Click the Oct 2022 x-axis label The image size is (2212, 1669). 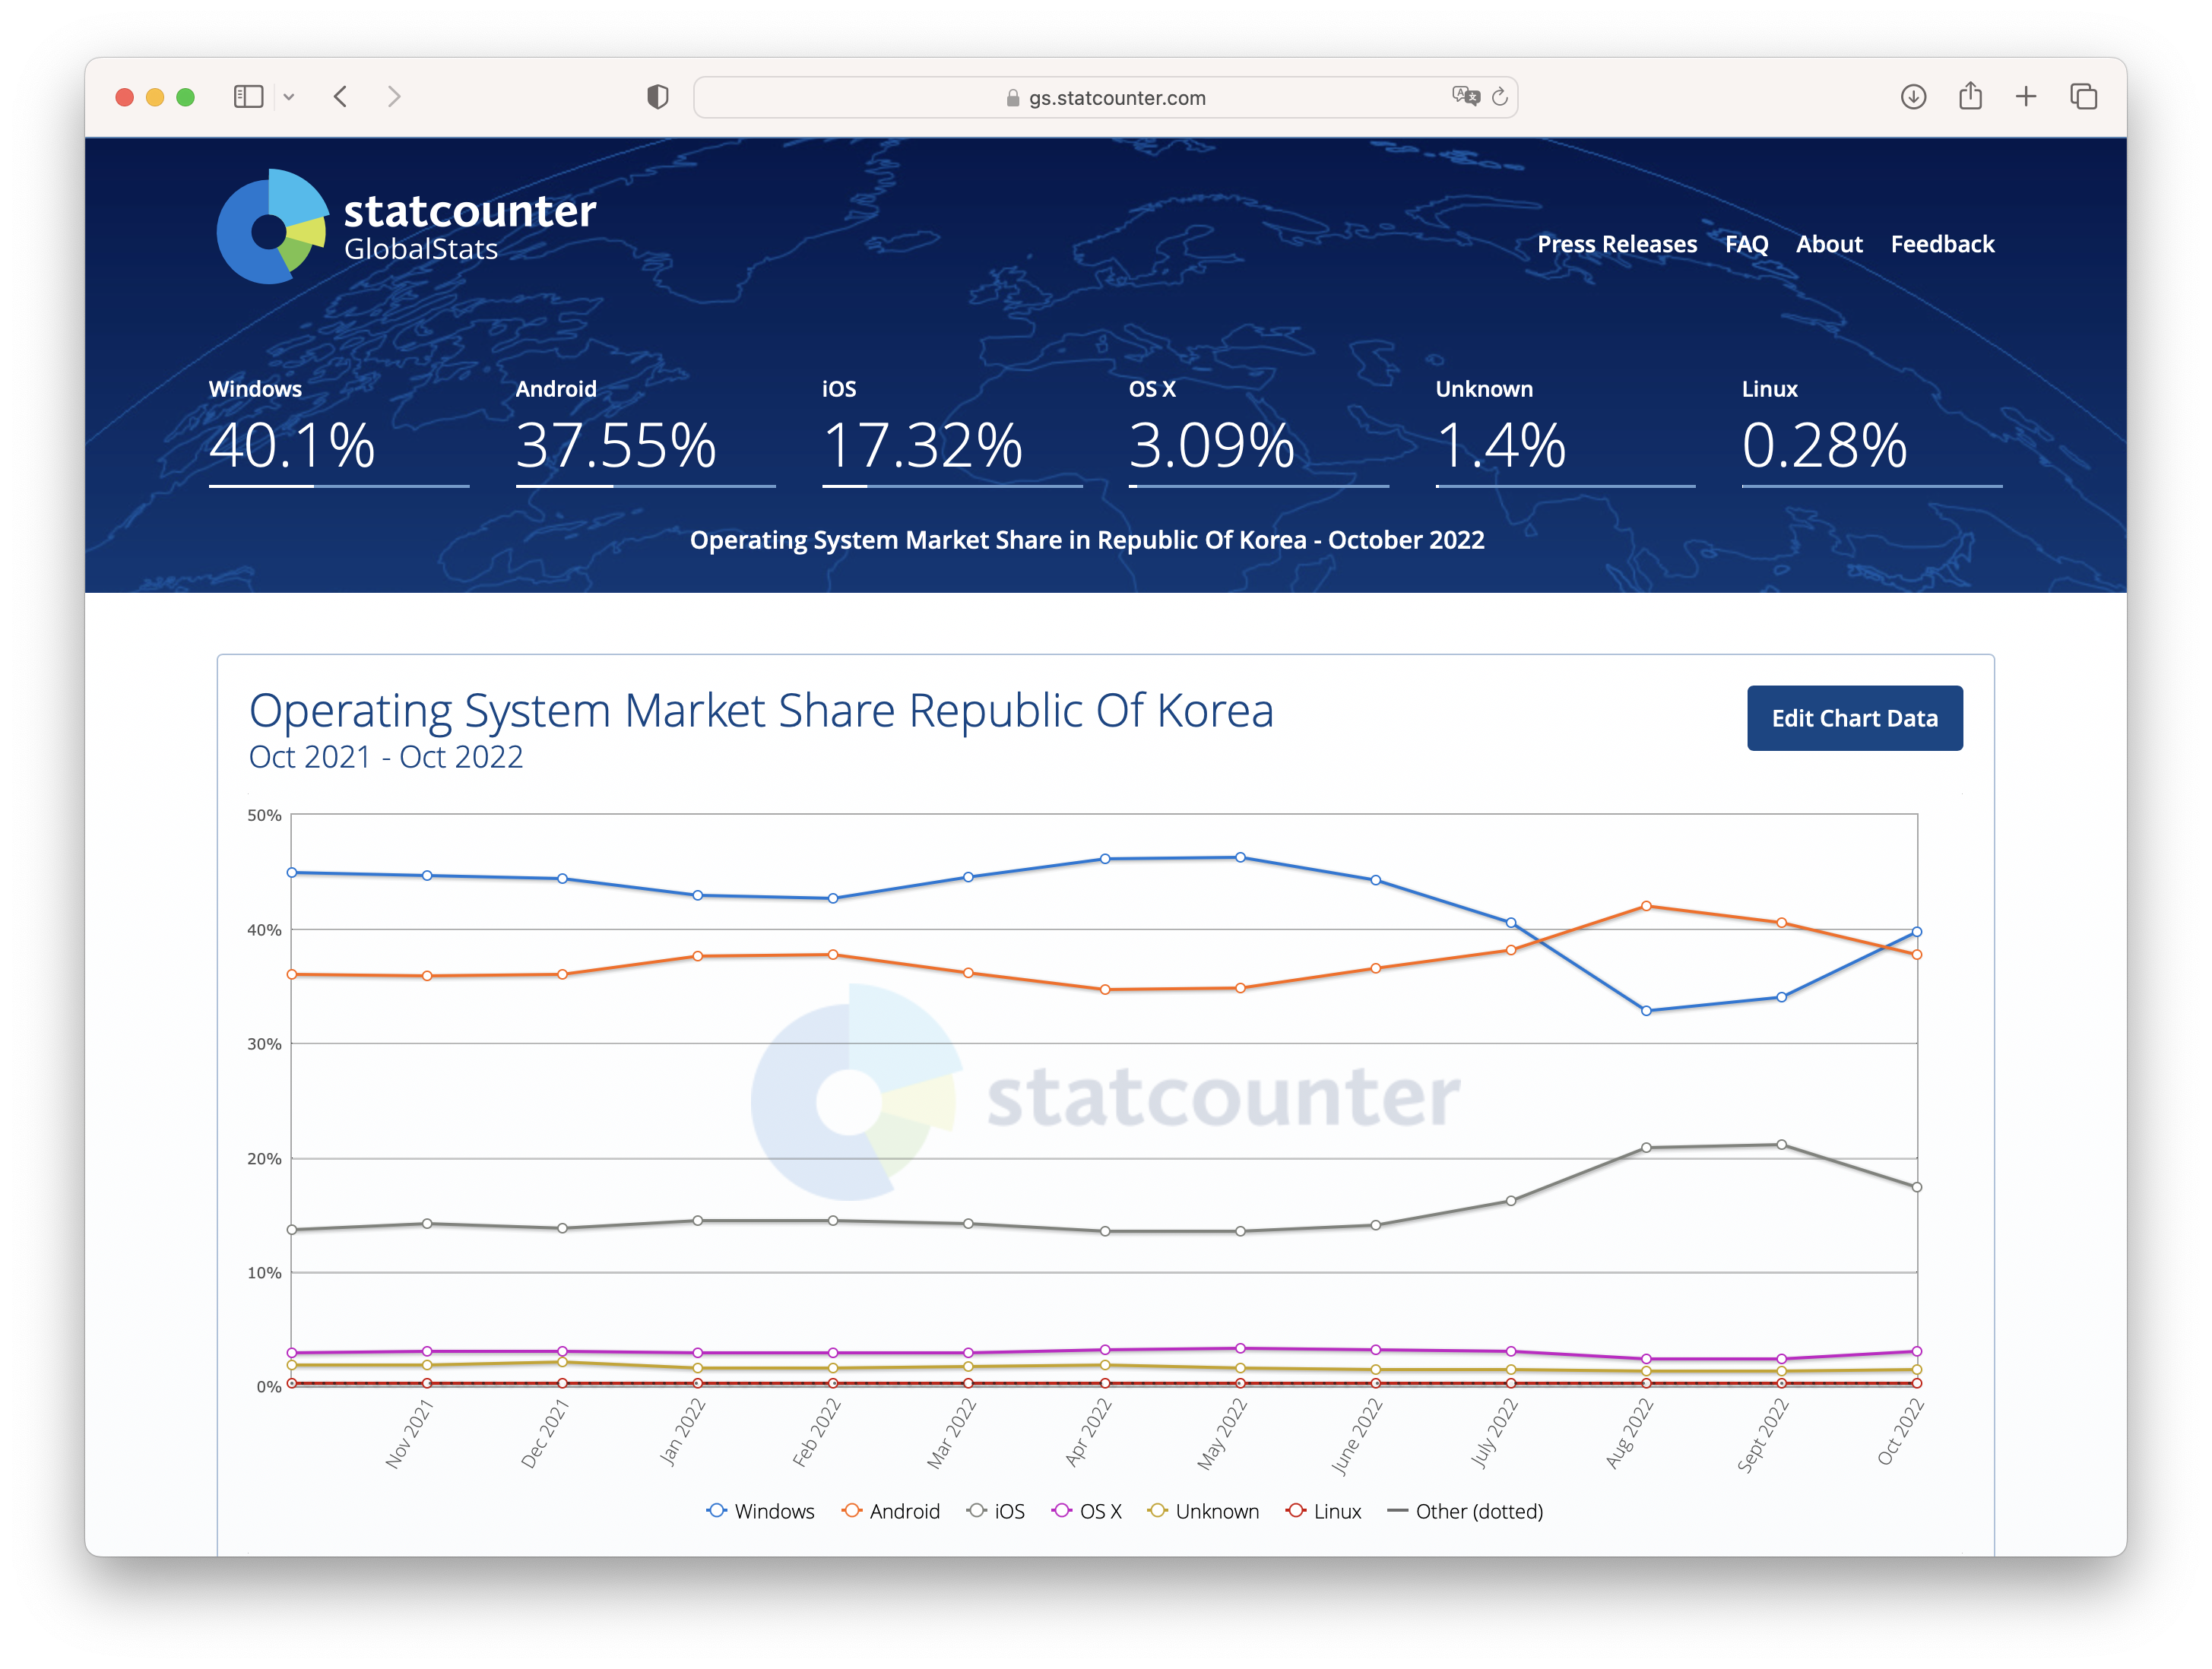[1900, 1431]
